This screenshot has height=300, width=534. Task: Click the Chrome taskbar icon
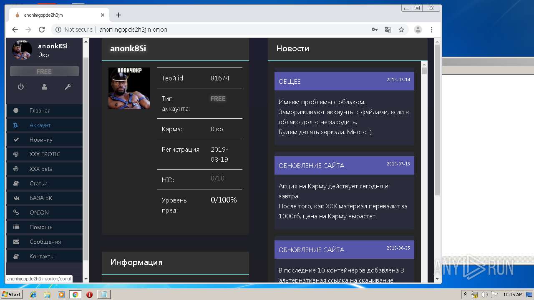75,295
